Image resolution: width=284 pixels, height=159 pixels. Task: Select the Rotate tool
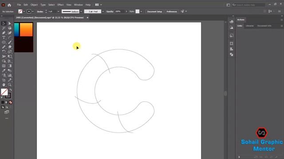4,52
